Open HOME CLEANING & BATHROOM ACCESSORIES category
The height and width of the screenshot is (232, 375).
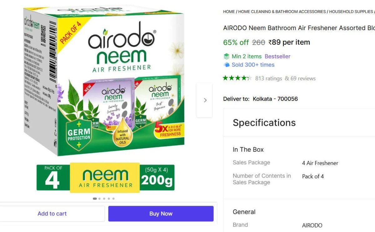click(x=282, y=12)
